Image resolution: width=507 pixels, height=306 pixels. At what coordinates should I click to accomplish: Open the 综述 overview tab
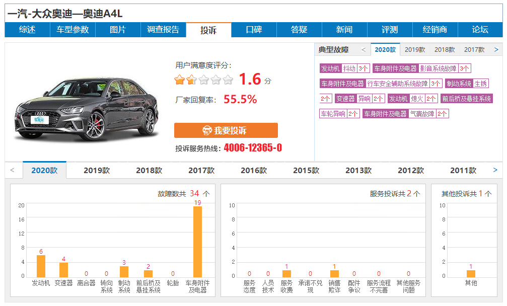tap(27, 30)
